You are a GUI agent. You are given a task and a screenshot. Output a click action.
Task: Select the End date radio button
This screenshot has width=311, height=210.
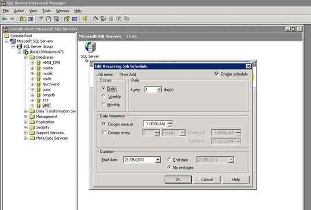coord(169,160)
